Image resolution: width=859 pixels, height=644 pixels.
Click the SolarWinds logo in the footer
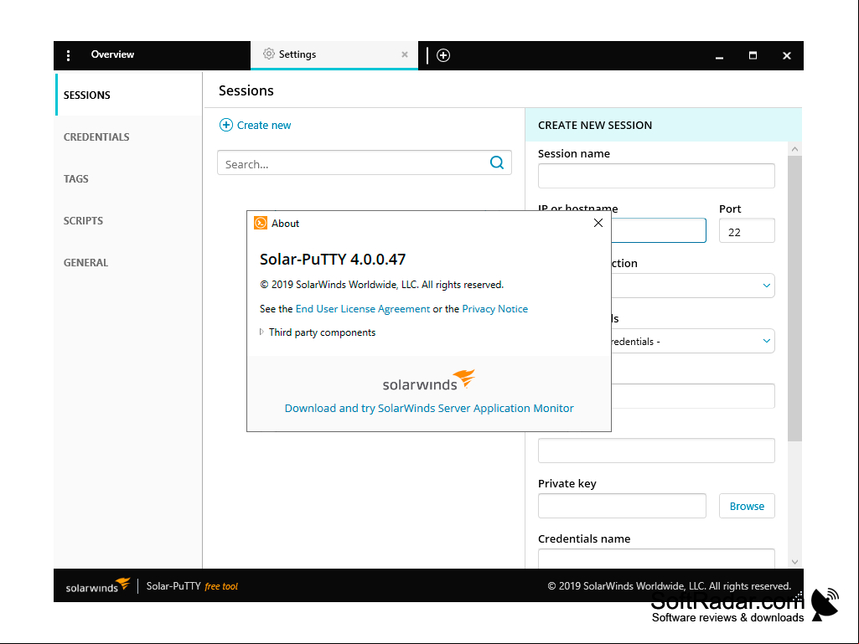tap(98, 586)
